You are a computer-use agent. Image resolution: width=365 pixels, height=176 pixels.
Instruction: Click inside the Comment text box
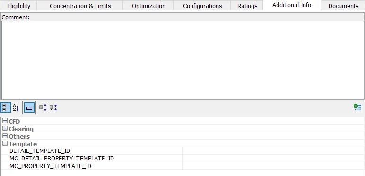[x=182, y=60]
